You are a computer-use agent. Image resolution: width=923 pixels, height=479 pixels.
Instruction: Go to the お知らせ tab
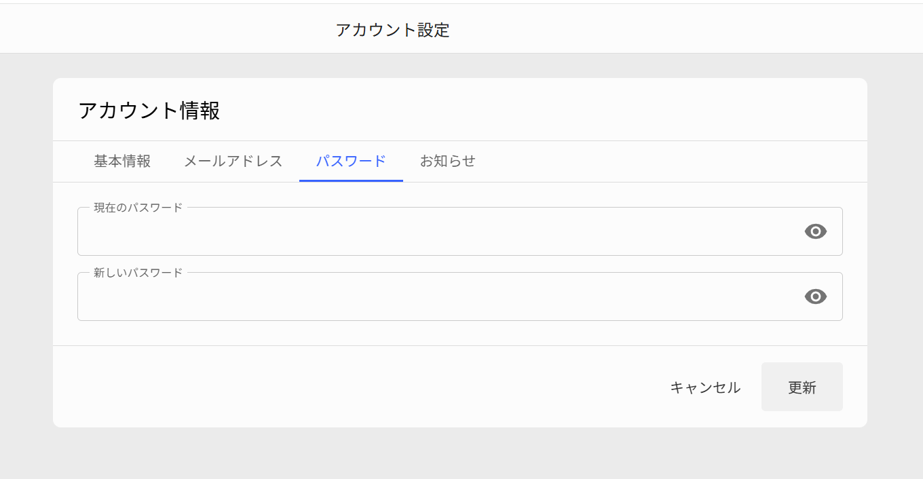448,161
